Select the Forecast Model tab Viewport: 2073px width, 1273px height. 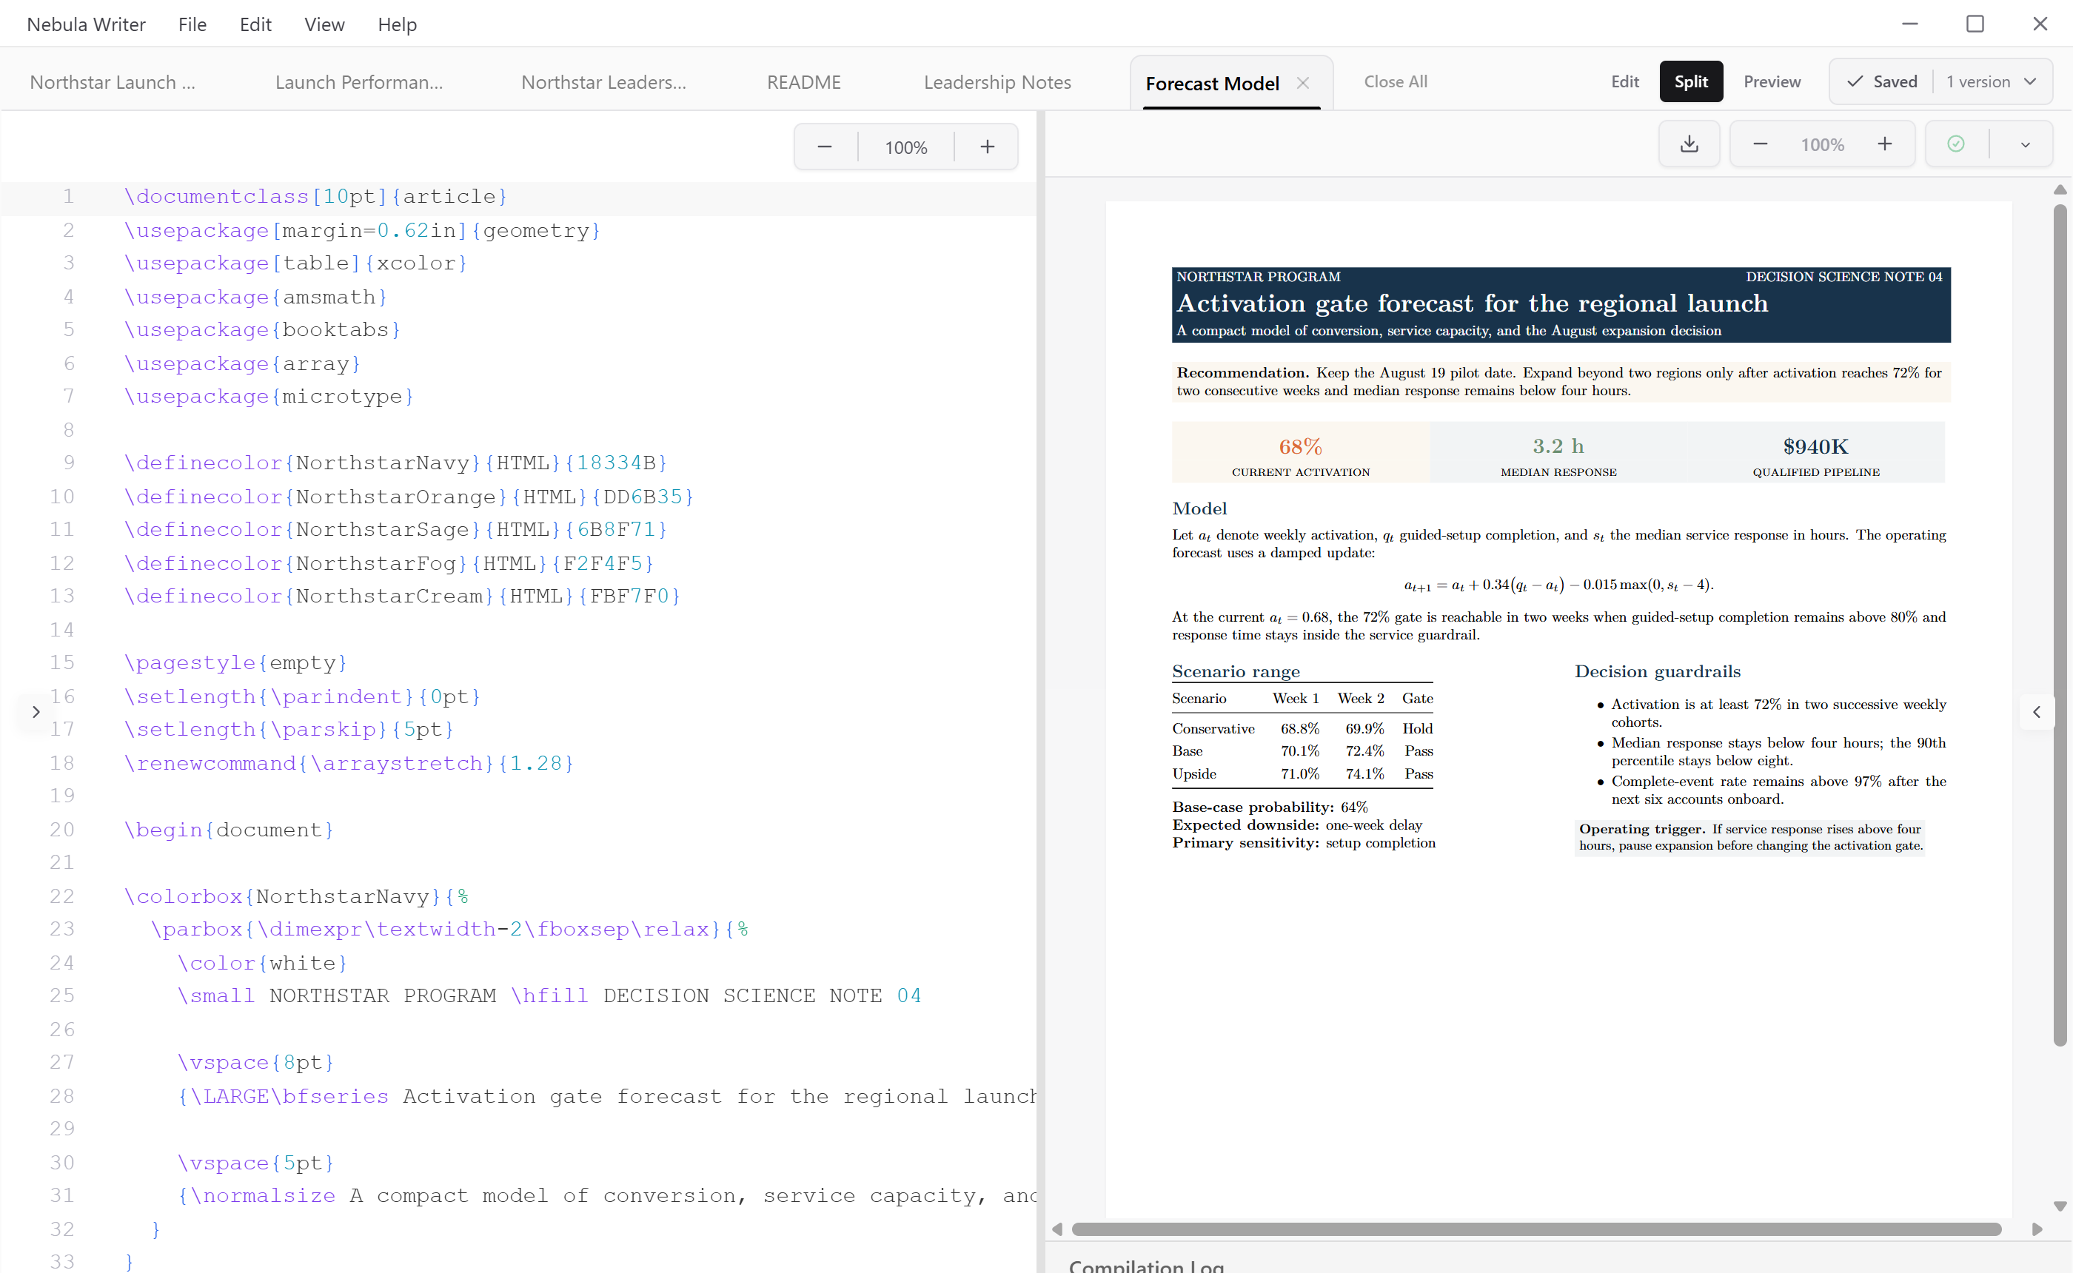point(1212,84)
